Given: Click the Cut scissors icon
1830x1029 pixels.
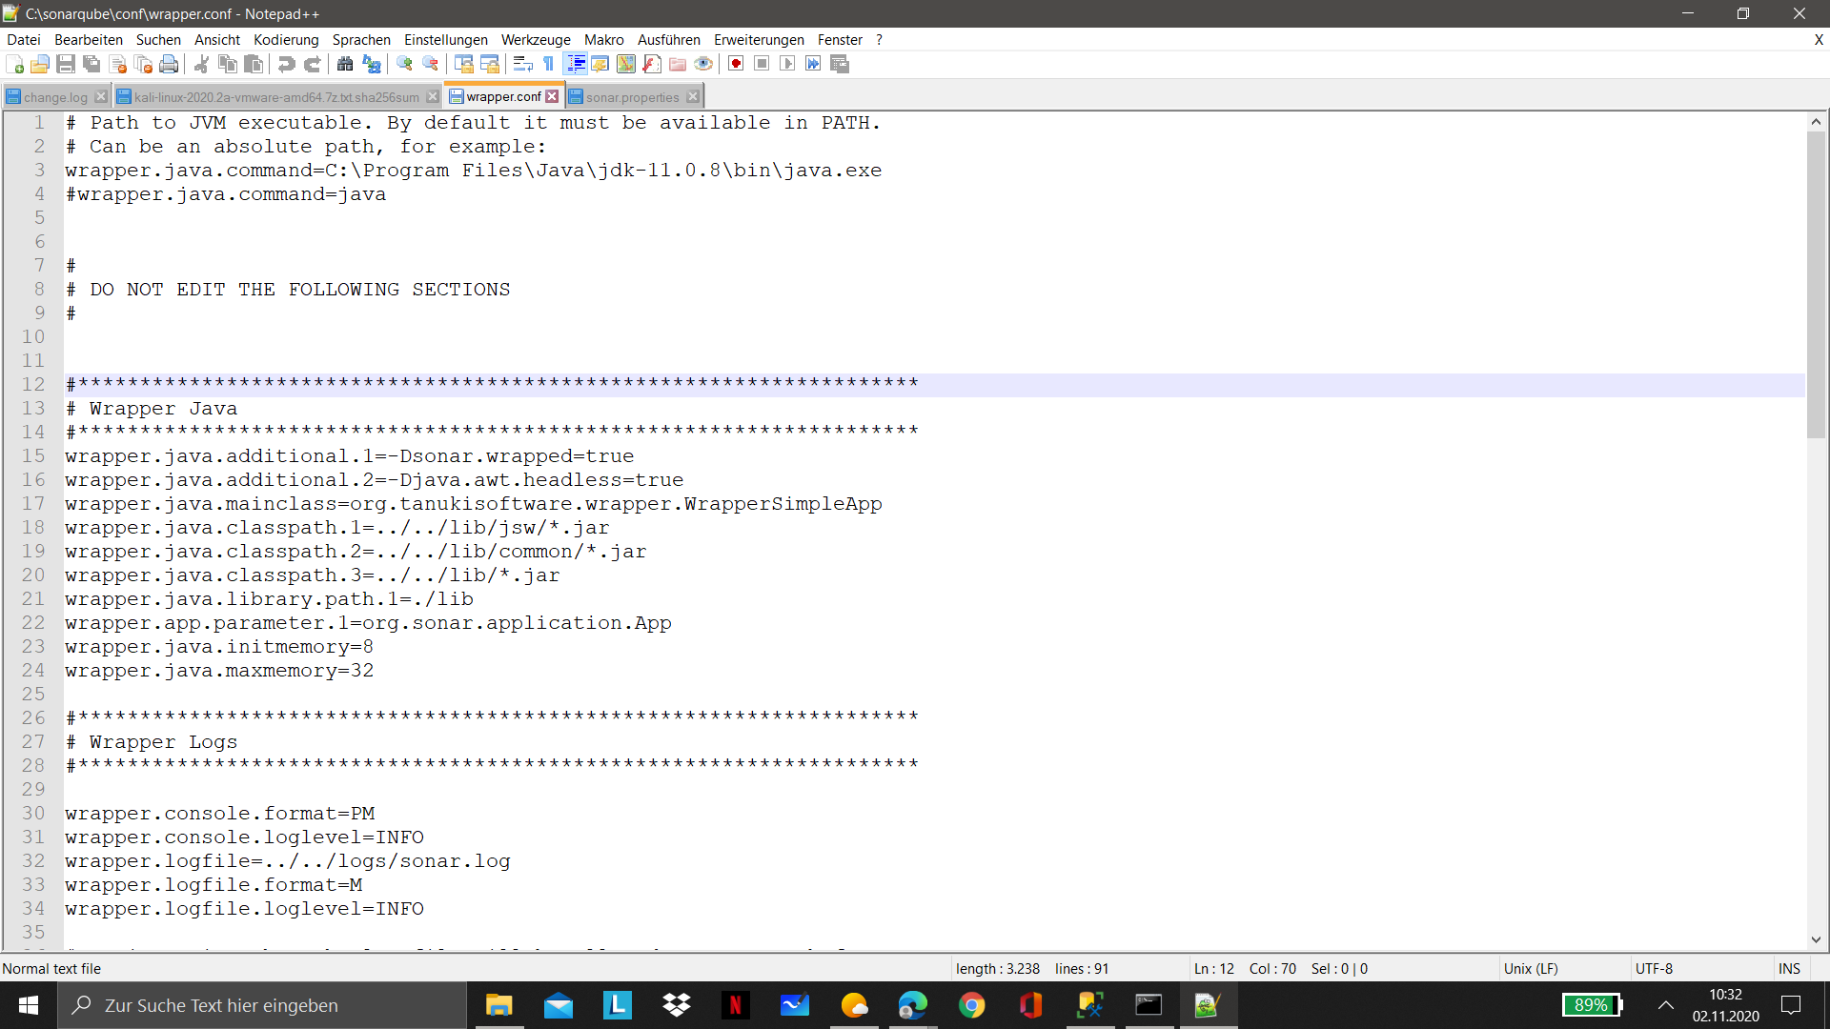Looking at the screenshot, I should point(201,64).
